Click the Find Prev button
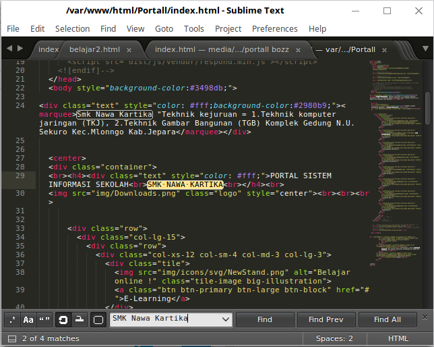 [326, 319]
